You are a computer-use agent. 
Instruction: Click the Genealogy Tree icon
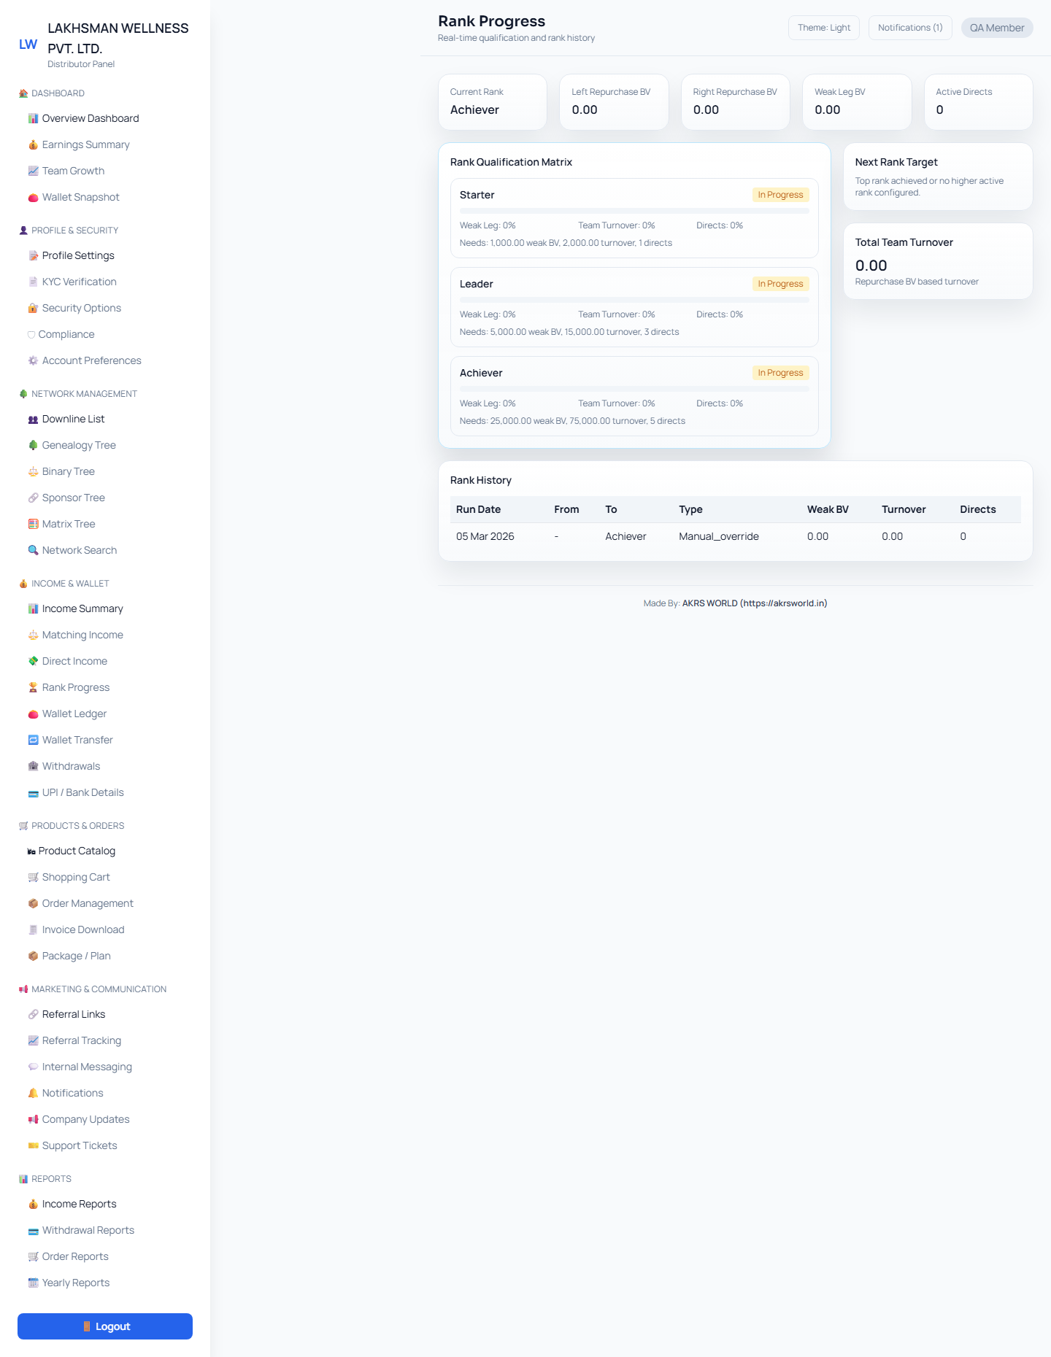click(x=33, y=445)
